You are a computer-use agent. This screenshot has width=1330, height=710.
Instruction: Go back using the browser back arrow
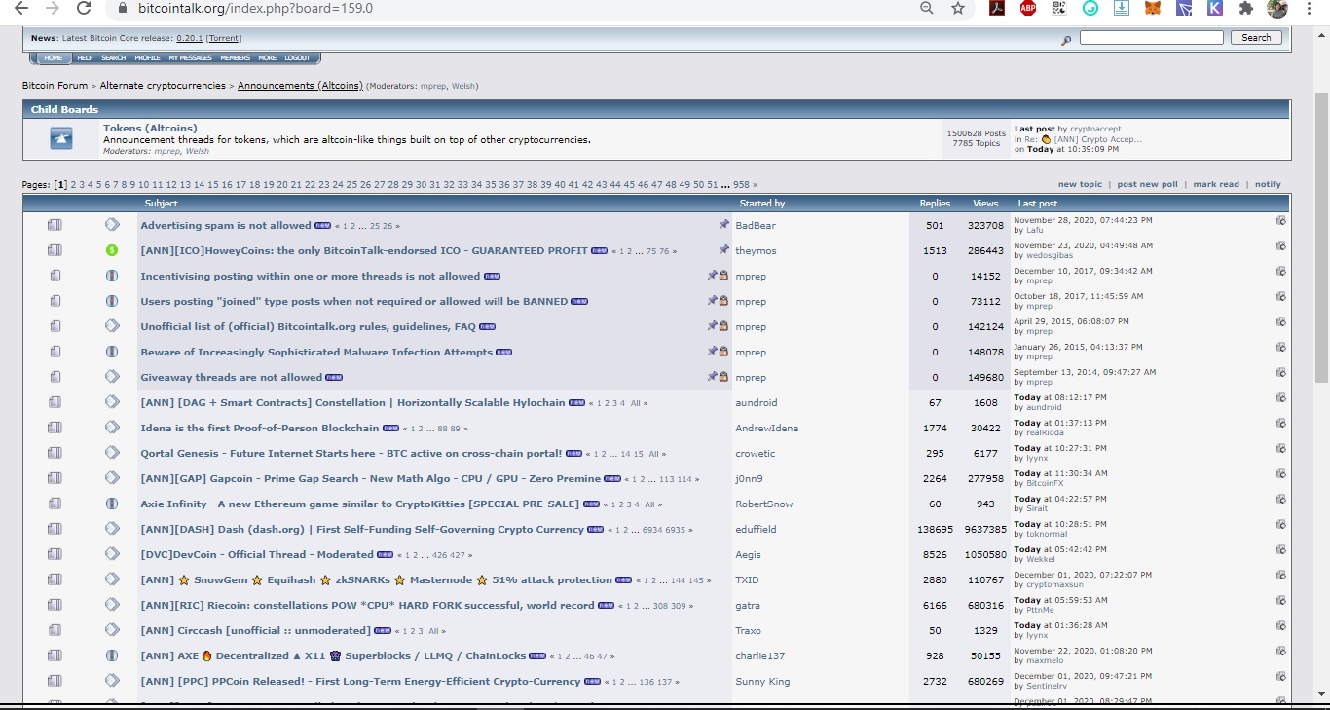[x=21, y=8]
